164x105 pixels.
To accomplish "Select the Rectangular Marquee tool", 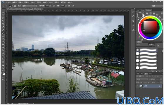I will tap(3, 15).
